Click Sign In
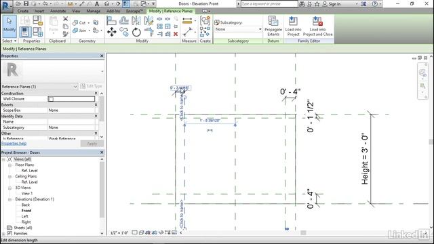This screenshot has width=434, height=244. (x=334, y=4)
